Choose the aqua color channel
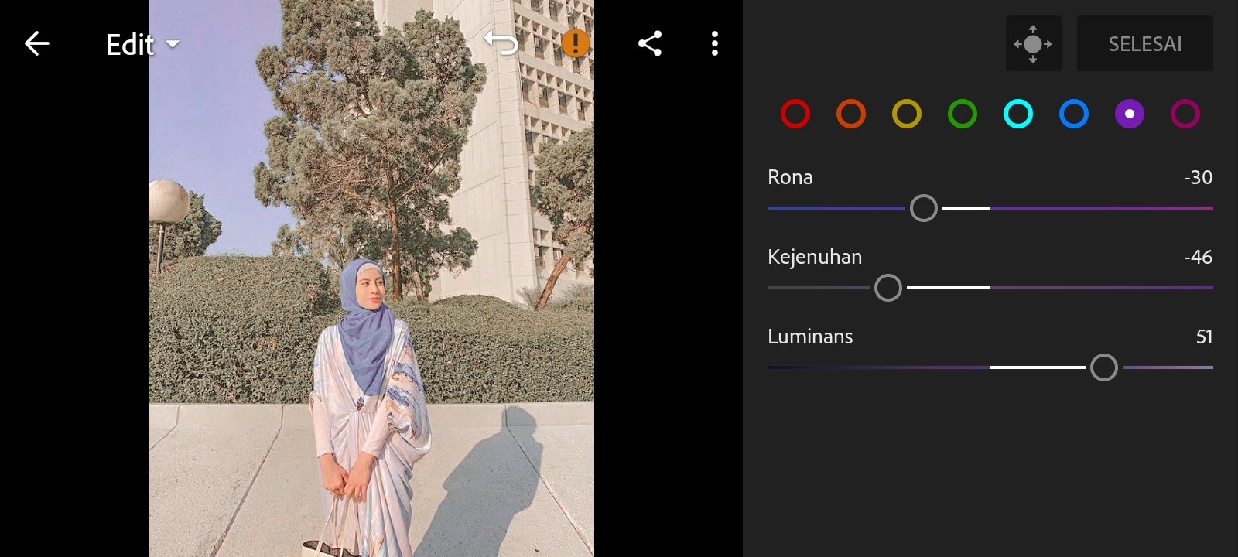 click(1018, 114)
